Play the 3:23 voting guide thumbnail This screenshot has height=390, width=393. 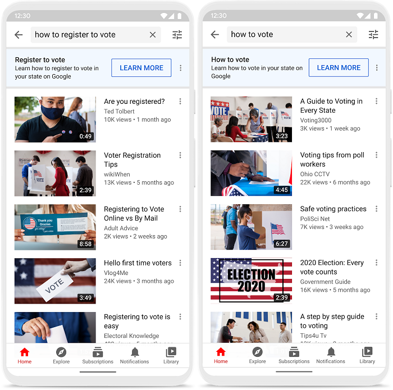point(251,119)
